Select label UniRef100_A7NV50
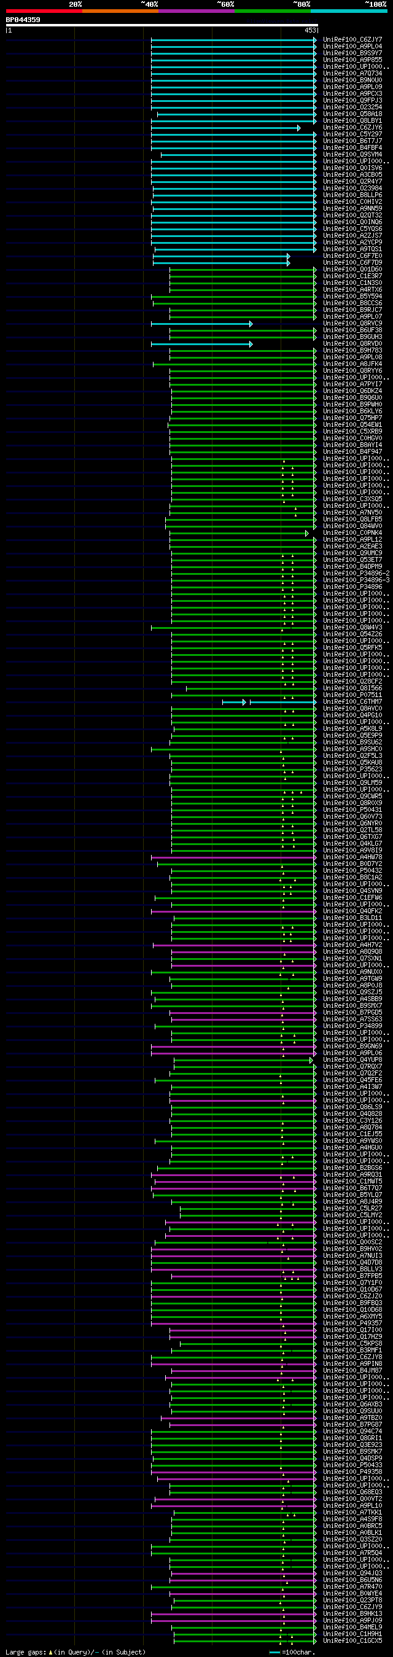The image size is (393, 1657). pos(352,513)
